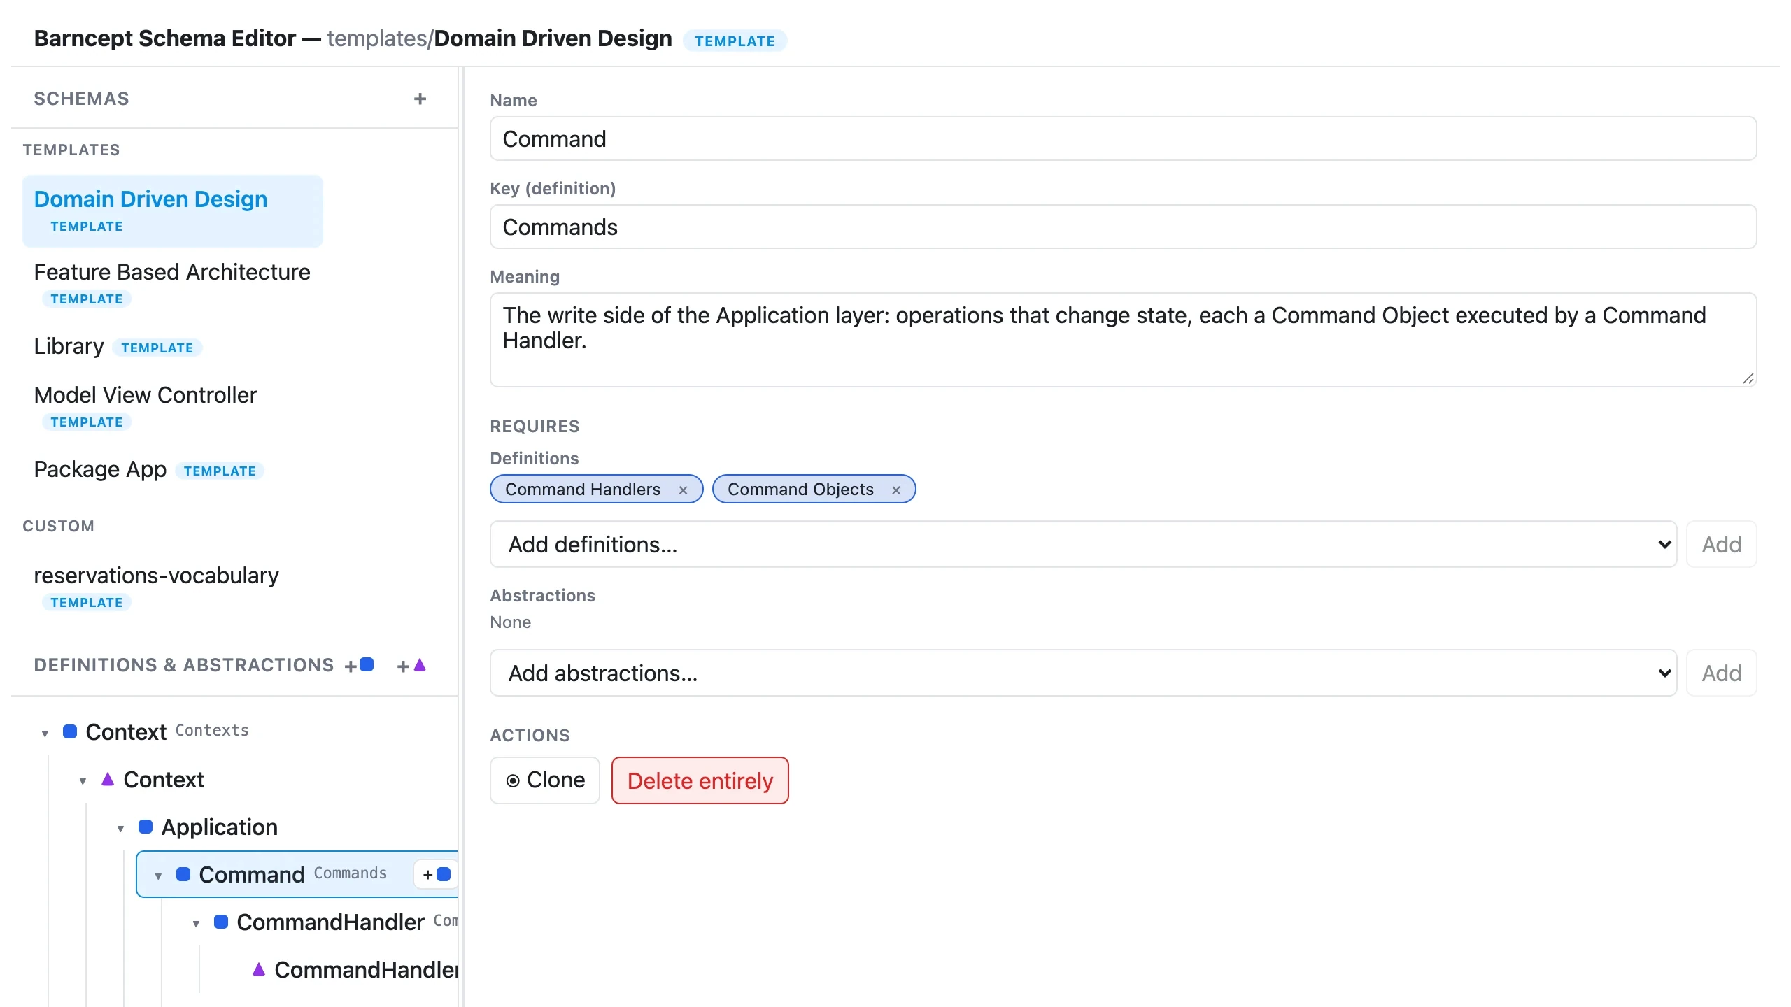Add child definition to Command row
Image resolution: width=1791 pixels, height=1007 pixels.
coord(436,874)
